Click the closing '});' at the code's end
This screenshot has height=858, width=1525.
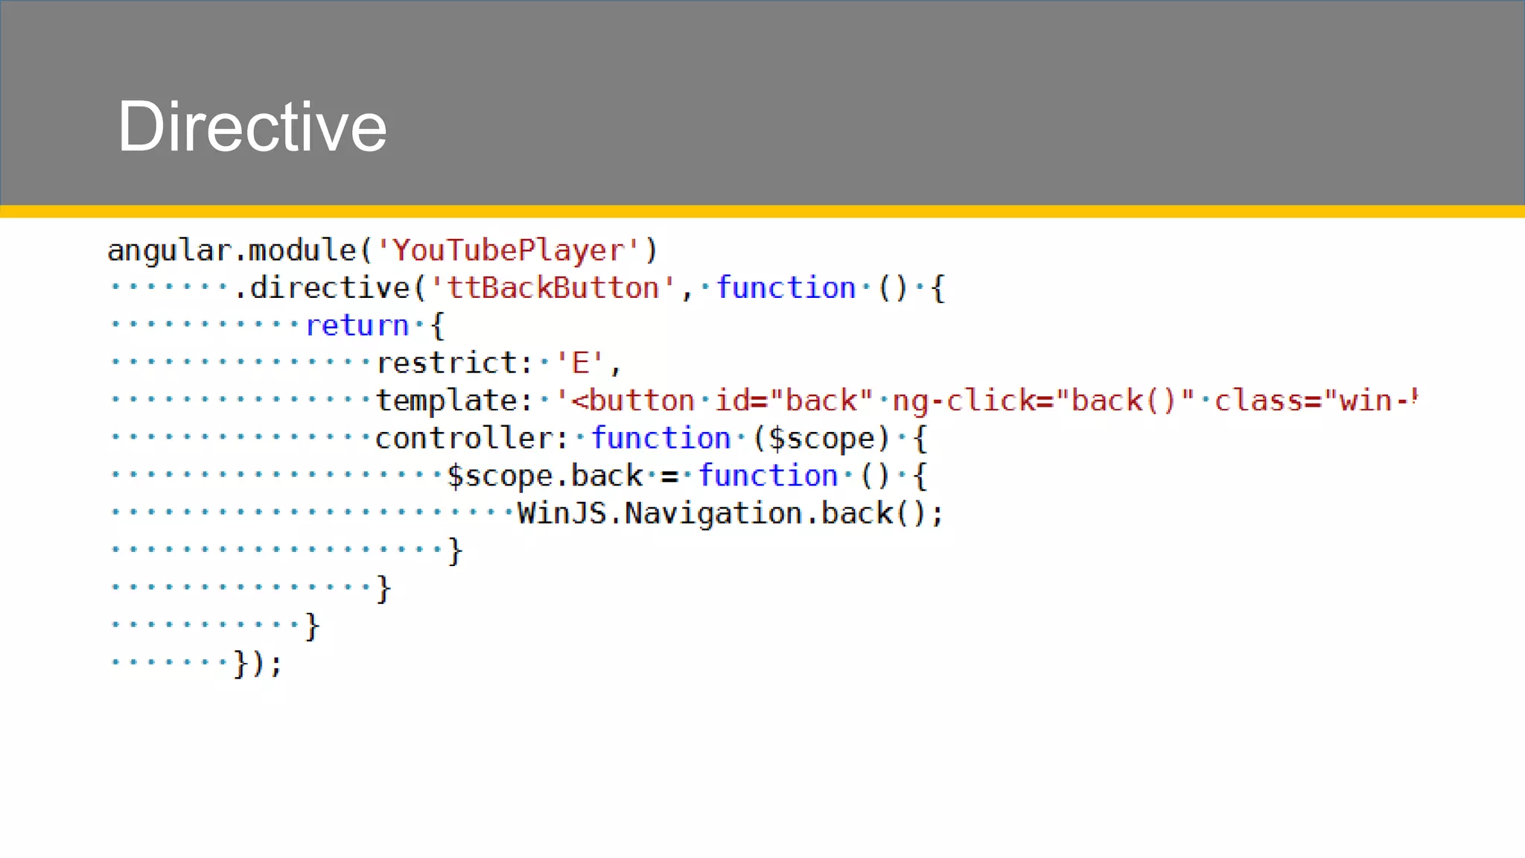pos(258,664)
